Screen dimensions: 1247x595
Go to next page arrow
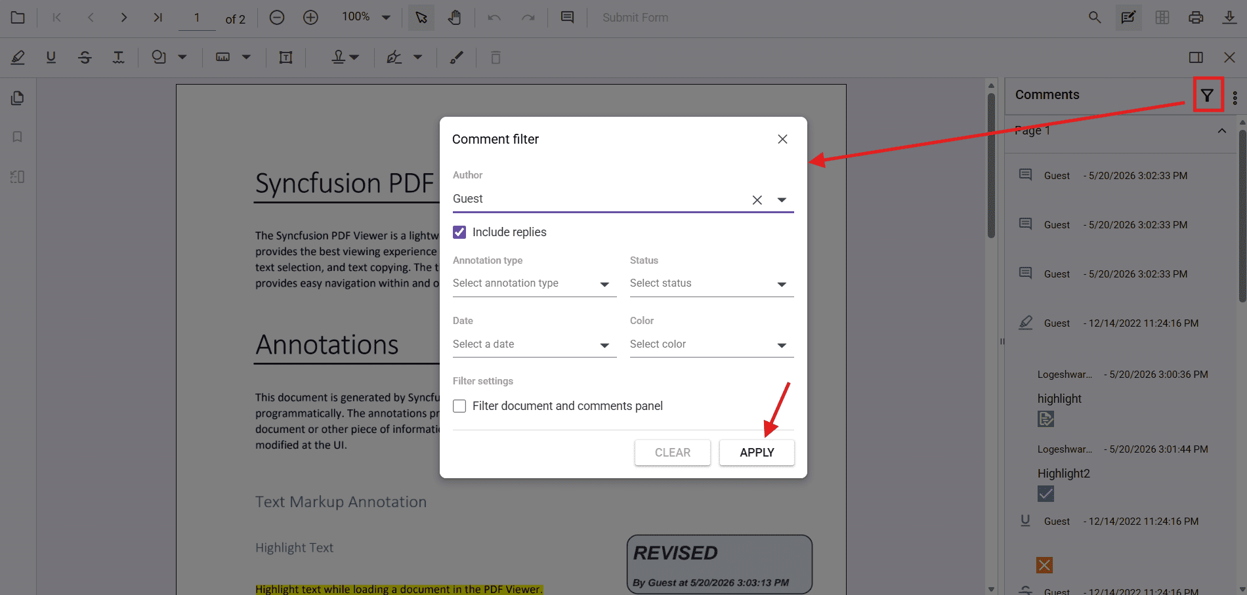(x=124, y=18)
